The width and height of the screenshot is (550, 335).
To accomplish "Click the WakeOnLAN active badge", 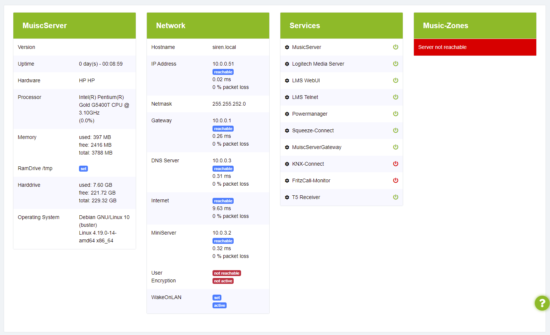I will click(x=220, y=306).
